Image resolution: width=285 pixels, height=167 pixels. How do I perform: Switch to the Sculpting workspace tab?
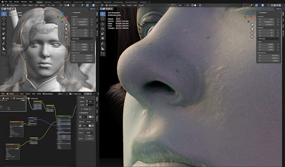57,2
